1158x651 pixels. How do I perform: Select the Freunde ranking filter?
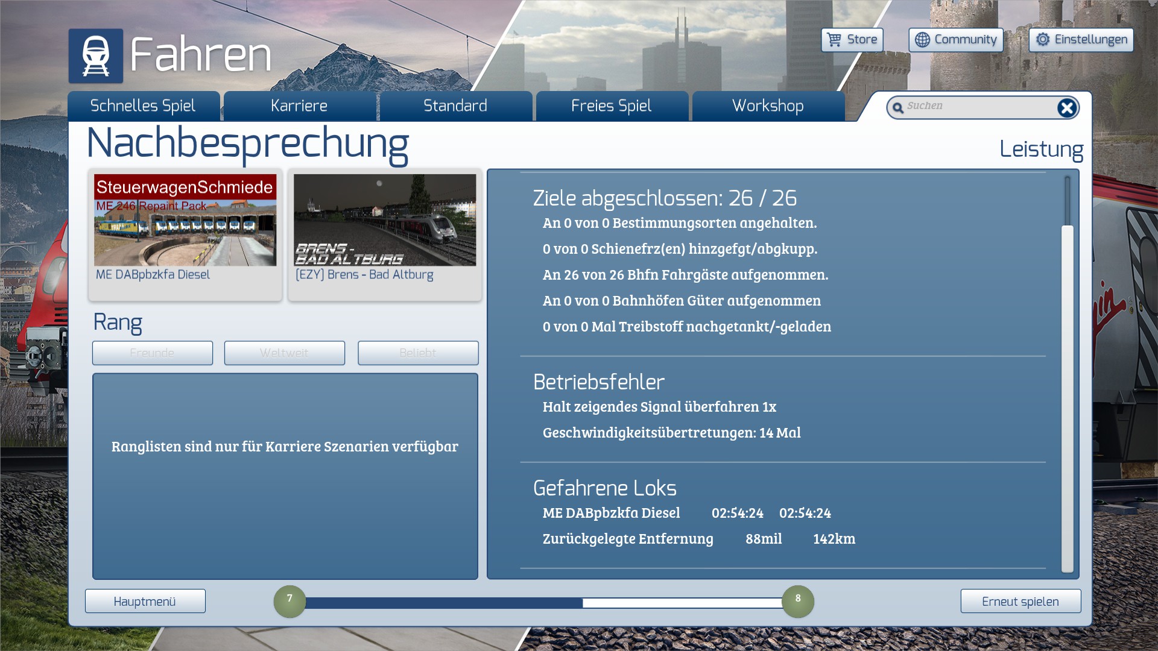click(152, 353)
